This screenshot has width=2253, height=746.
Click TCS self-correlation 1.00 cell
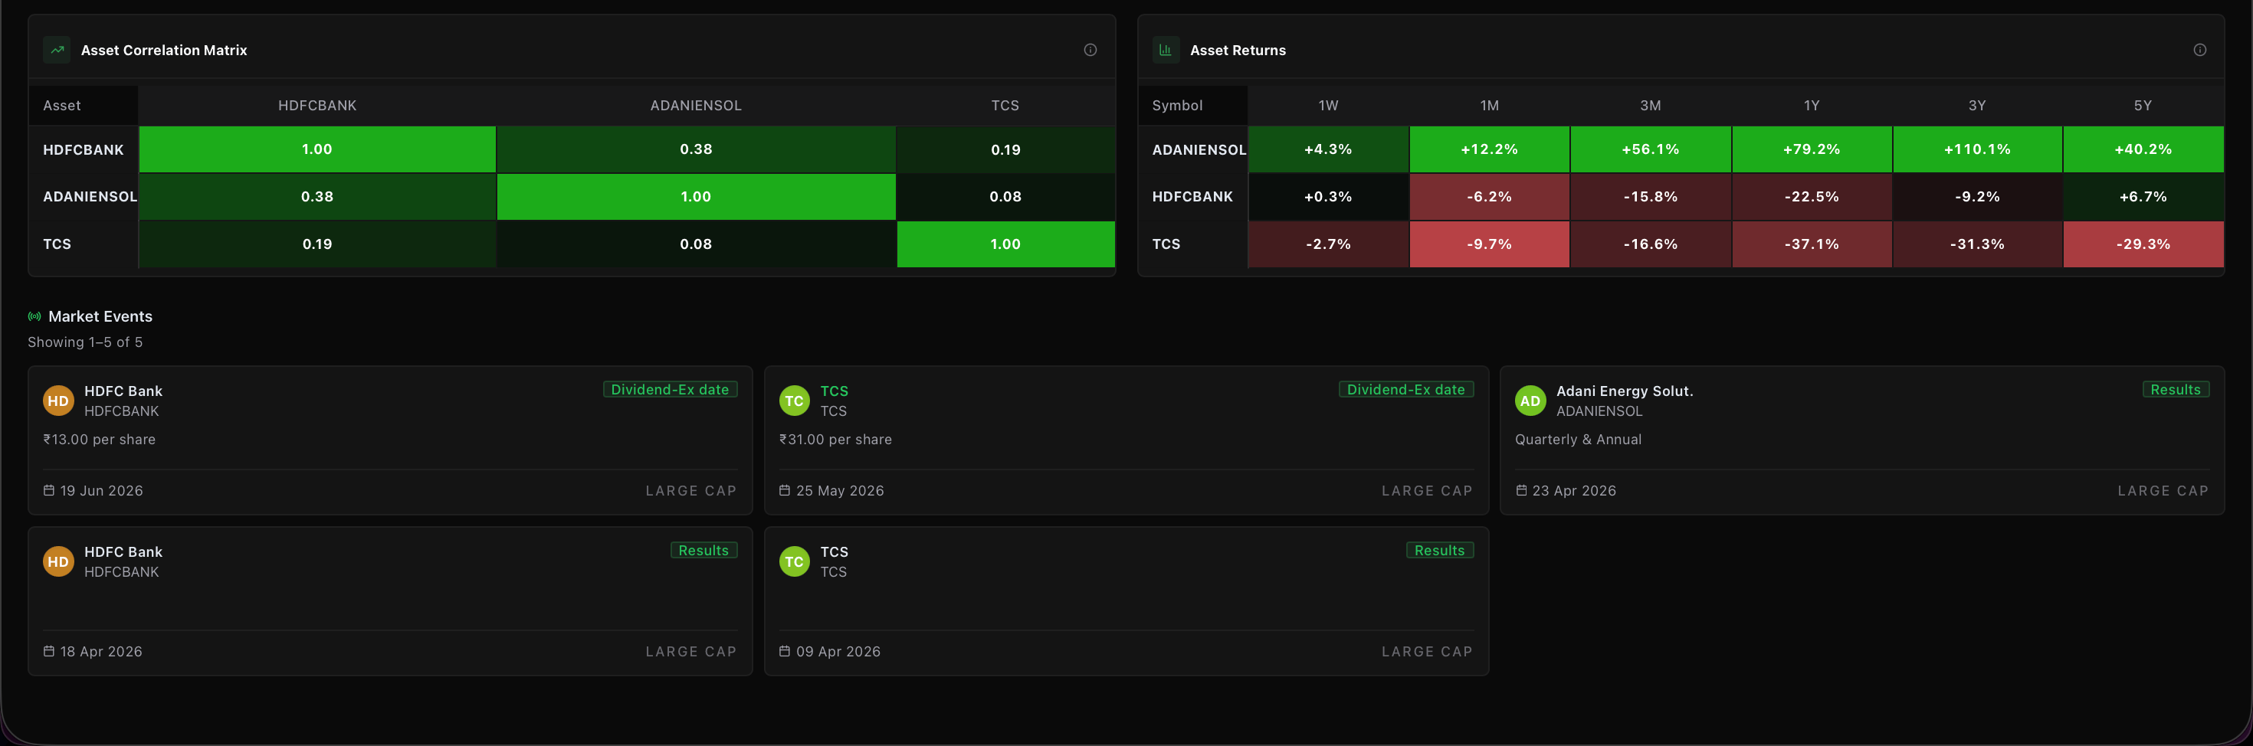click(1005, 244)
